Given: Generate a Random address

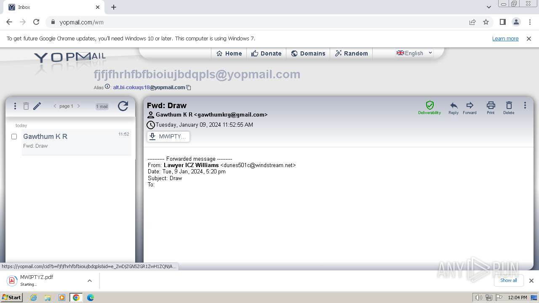Looking at the screenshot, I should 352,53.
